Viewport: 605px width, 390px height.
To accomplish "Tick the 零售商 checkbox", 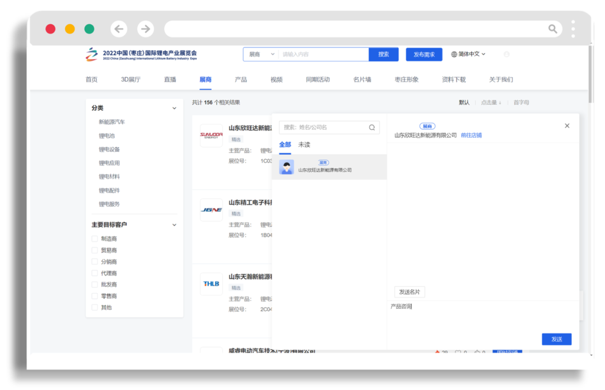I will 95,296.
